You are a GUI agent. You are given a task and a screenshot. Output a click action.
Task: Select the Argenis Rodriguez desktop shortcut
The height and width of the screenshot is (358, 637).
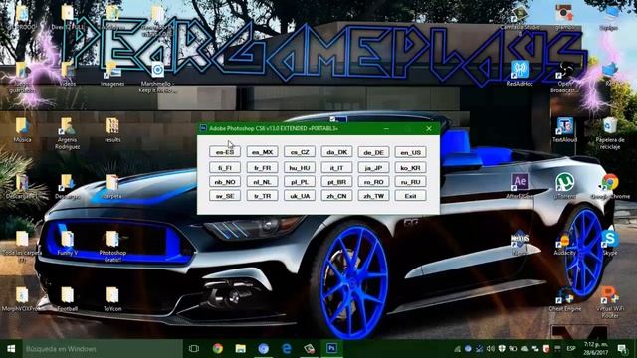[x=67, y=133]
